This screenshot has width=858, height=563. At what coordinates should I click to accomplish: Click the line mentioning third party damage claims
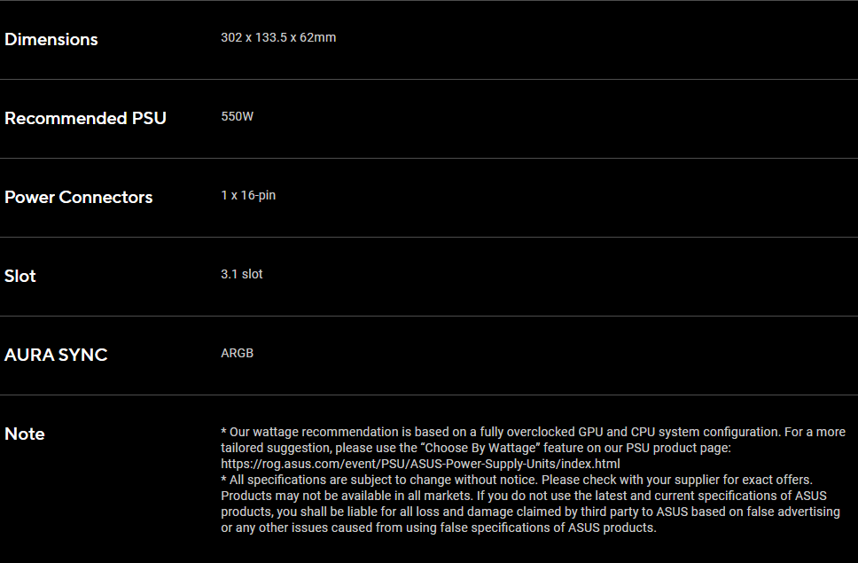click(530, 512)
